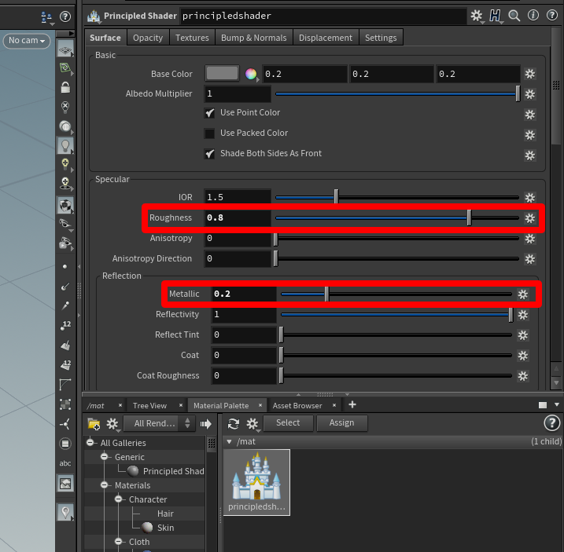564x552 pixels.
Task: Switch to the Bump & Normals tab
Action: tap(253, 38)
